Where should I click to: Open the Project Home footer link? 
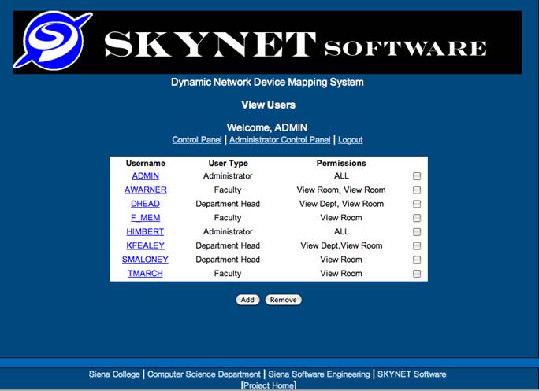coord(269,385)
